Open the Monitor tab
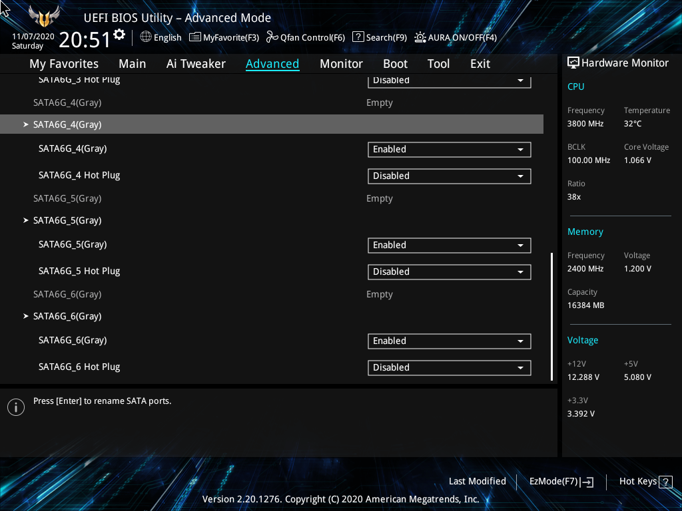Screen dimensions: 682x511 click(341, 64)
